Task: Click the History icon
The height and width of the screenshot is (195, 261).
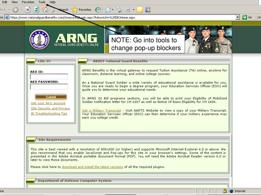Action: point(98,10)
